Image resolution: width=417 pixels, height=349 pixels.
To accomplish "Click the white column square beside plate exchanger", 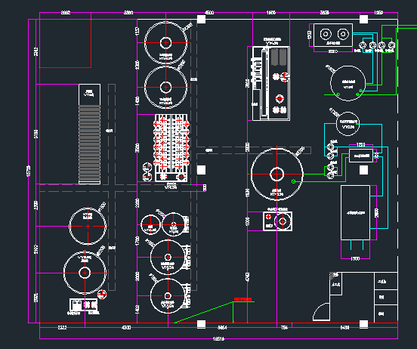I will (x=201, y=170).
